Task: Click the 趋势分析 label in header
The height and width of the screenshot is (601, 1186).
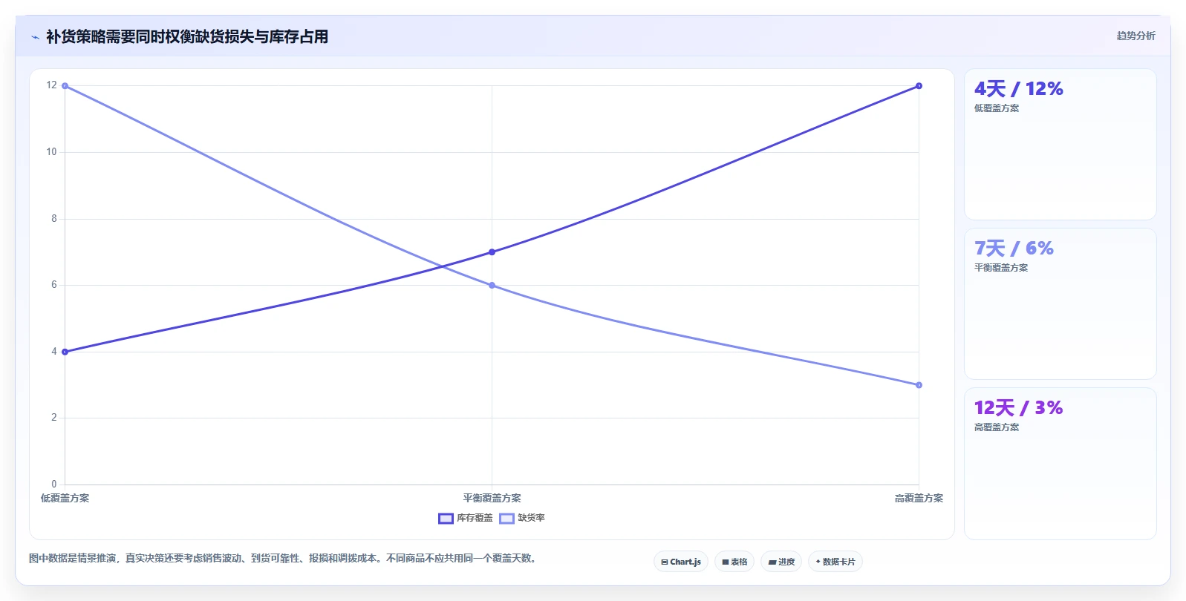Action: click(x=1136, y=36)
